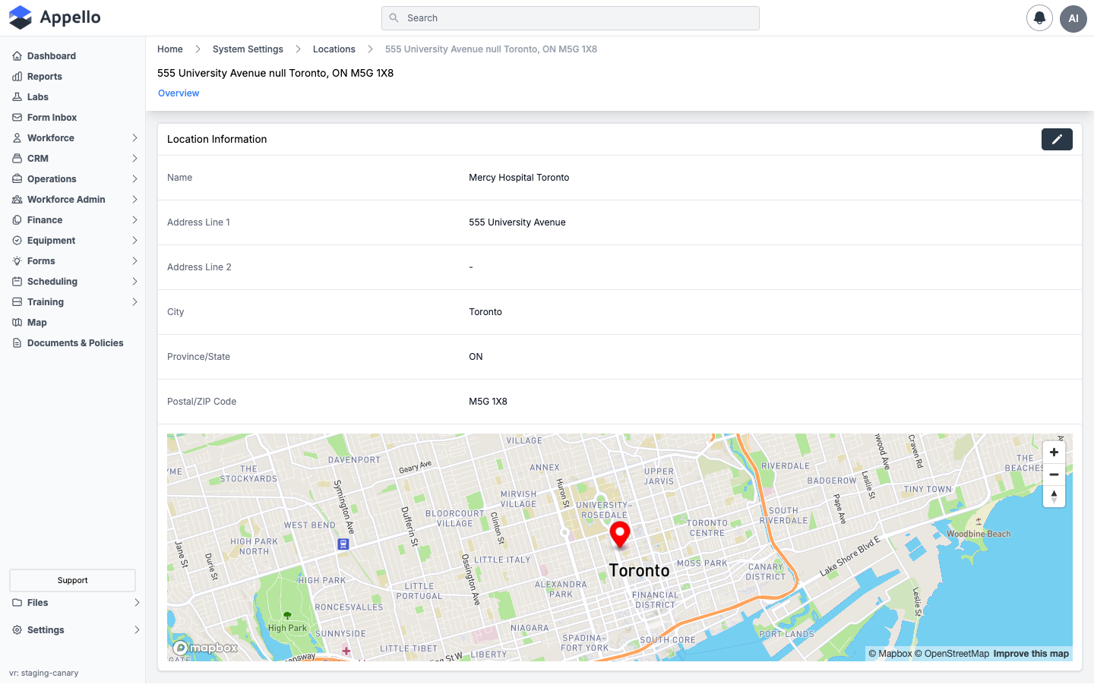Screen dimensions: 1094x697
Task: Zoom in on the map
Action: pos(1054,452)
